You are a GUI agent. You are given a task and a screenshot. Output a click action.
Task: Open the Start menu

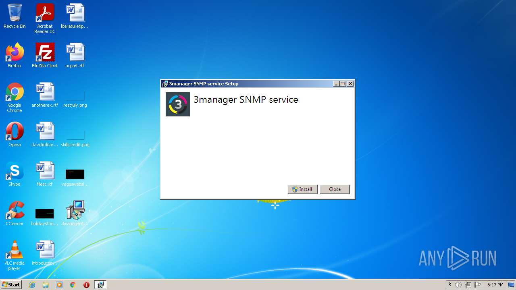click(11, 285)
